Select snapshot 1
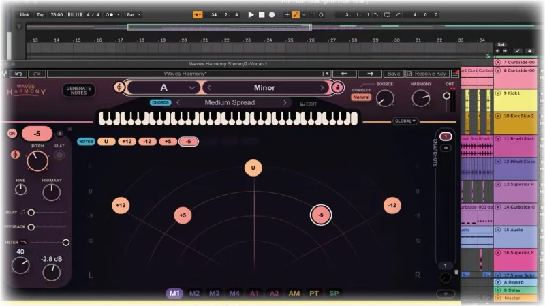 point(446,136)
